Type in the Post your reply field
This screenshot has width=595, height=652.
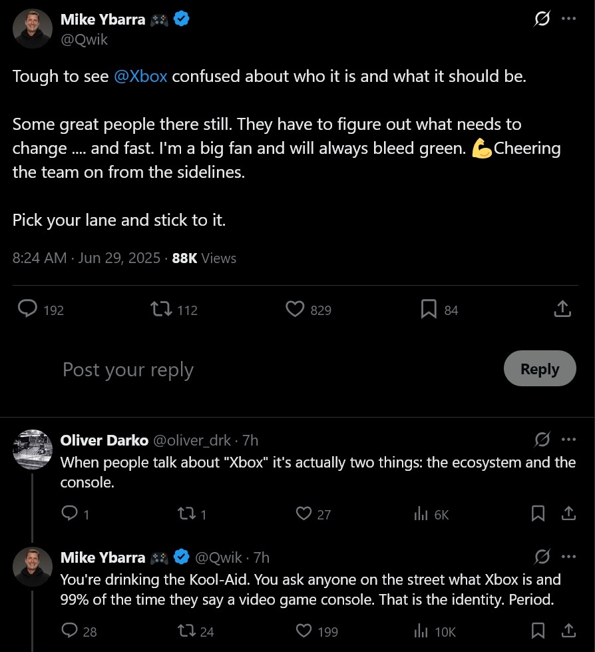pyautogui.click(x=266, y=370)
